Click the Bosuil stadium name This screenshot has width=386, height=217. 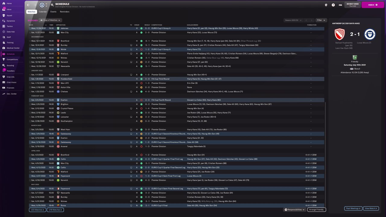point(357,69)
